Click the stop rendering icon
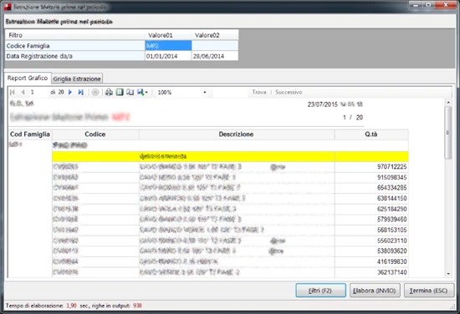The height and width of the screenshot is (314, 460). click(x=95, y=92)
